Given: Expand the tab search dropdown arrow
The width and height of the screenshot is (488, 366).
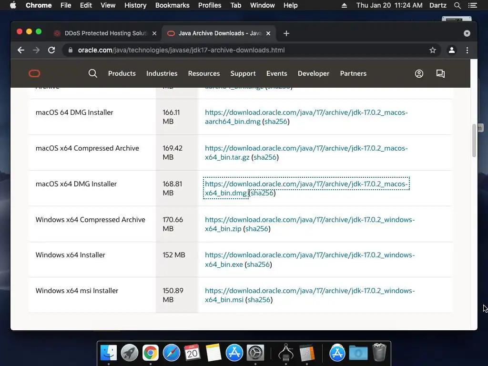Looking at the screenshot, I should (467, 33).
